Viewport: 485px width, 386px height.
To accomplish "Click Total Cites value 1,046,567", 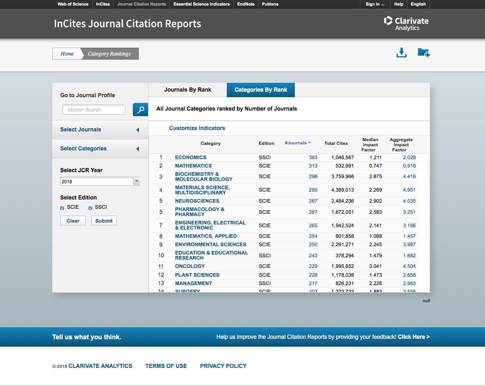I will point(342,157).
